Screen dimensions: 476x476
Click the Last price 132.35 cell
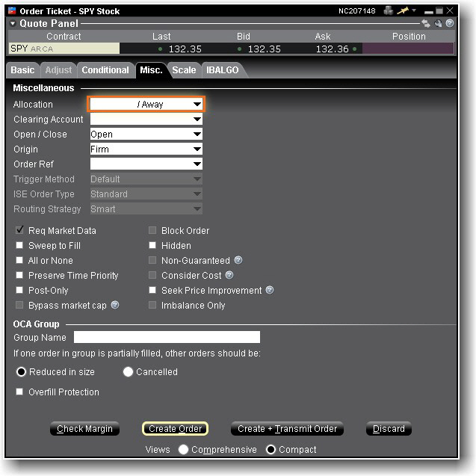point(161,49)
